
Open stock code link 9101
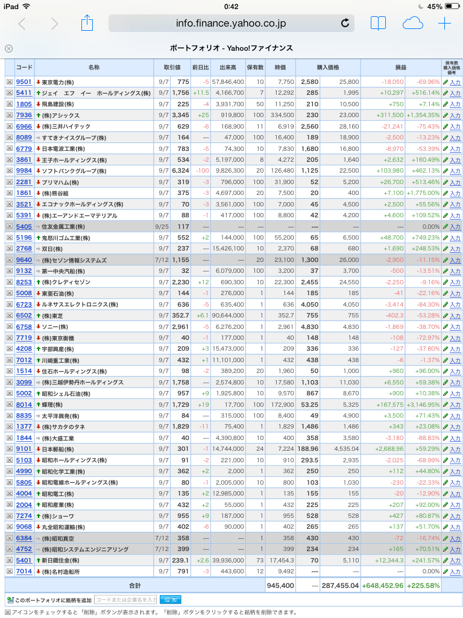coord(24,449)
